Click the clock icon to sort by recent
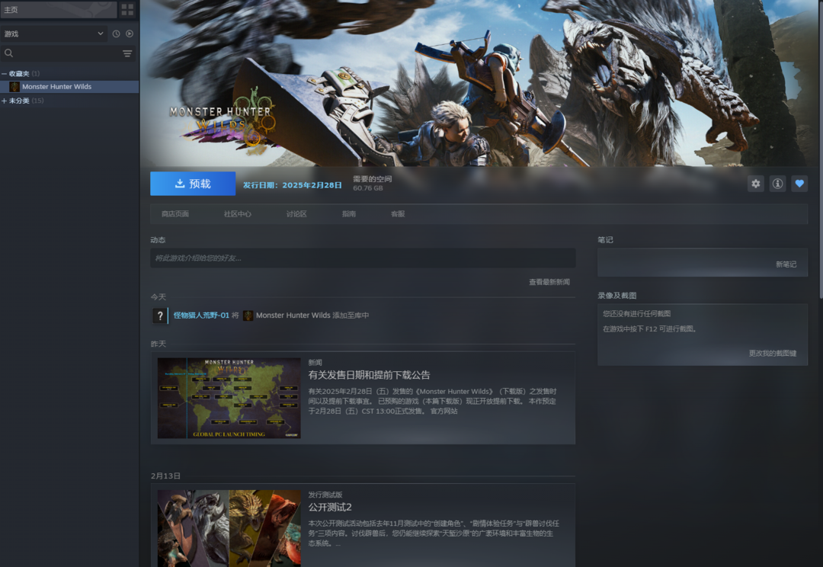The width and height of the screenshot is (823, 567). (x=116, y=34)
